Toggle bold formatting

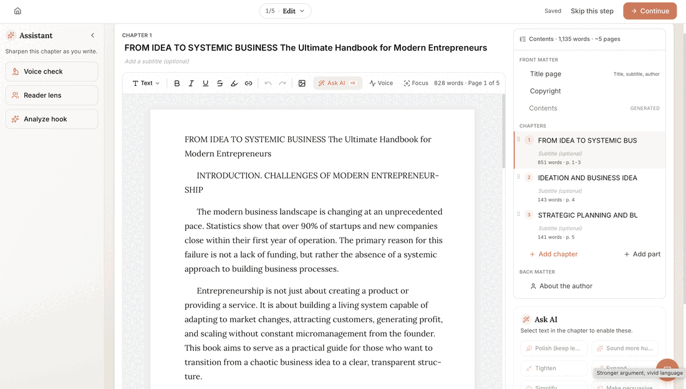tap(176, 83)
